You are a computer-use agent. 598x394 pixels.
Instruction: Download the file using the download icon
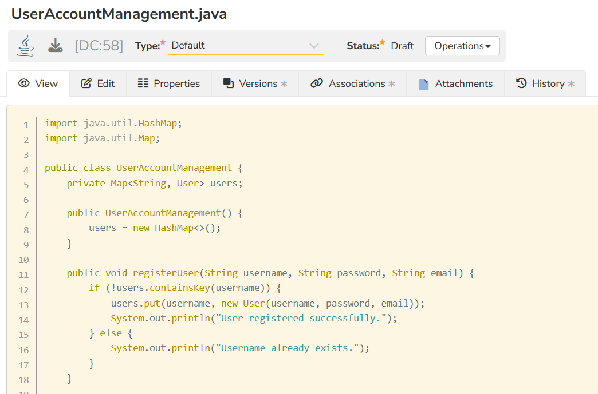tap(55, 46)
